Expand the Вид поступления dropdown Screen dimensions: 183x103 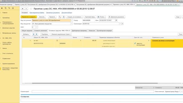pyautogui.click(x=72, y=20)
